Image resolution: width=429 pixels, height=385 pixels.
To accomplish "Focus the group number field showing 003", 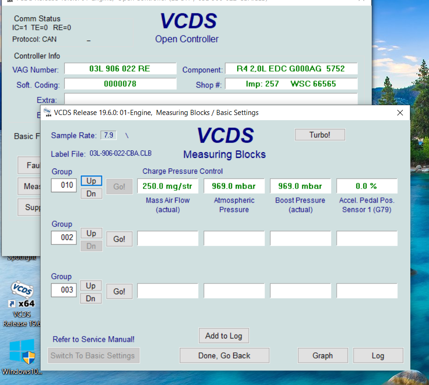I will 64,290.
